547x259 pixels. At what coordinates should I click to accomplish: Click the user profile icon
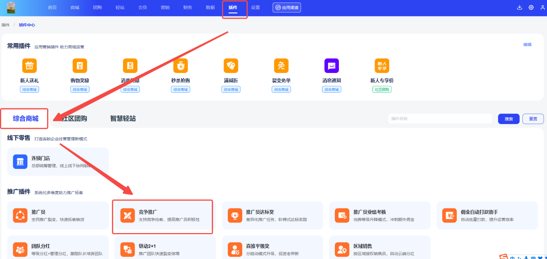[x=542, y=7]
